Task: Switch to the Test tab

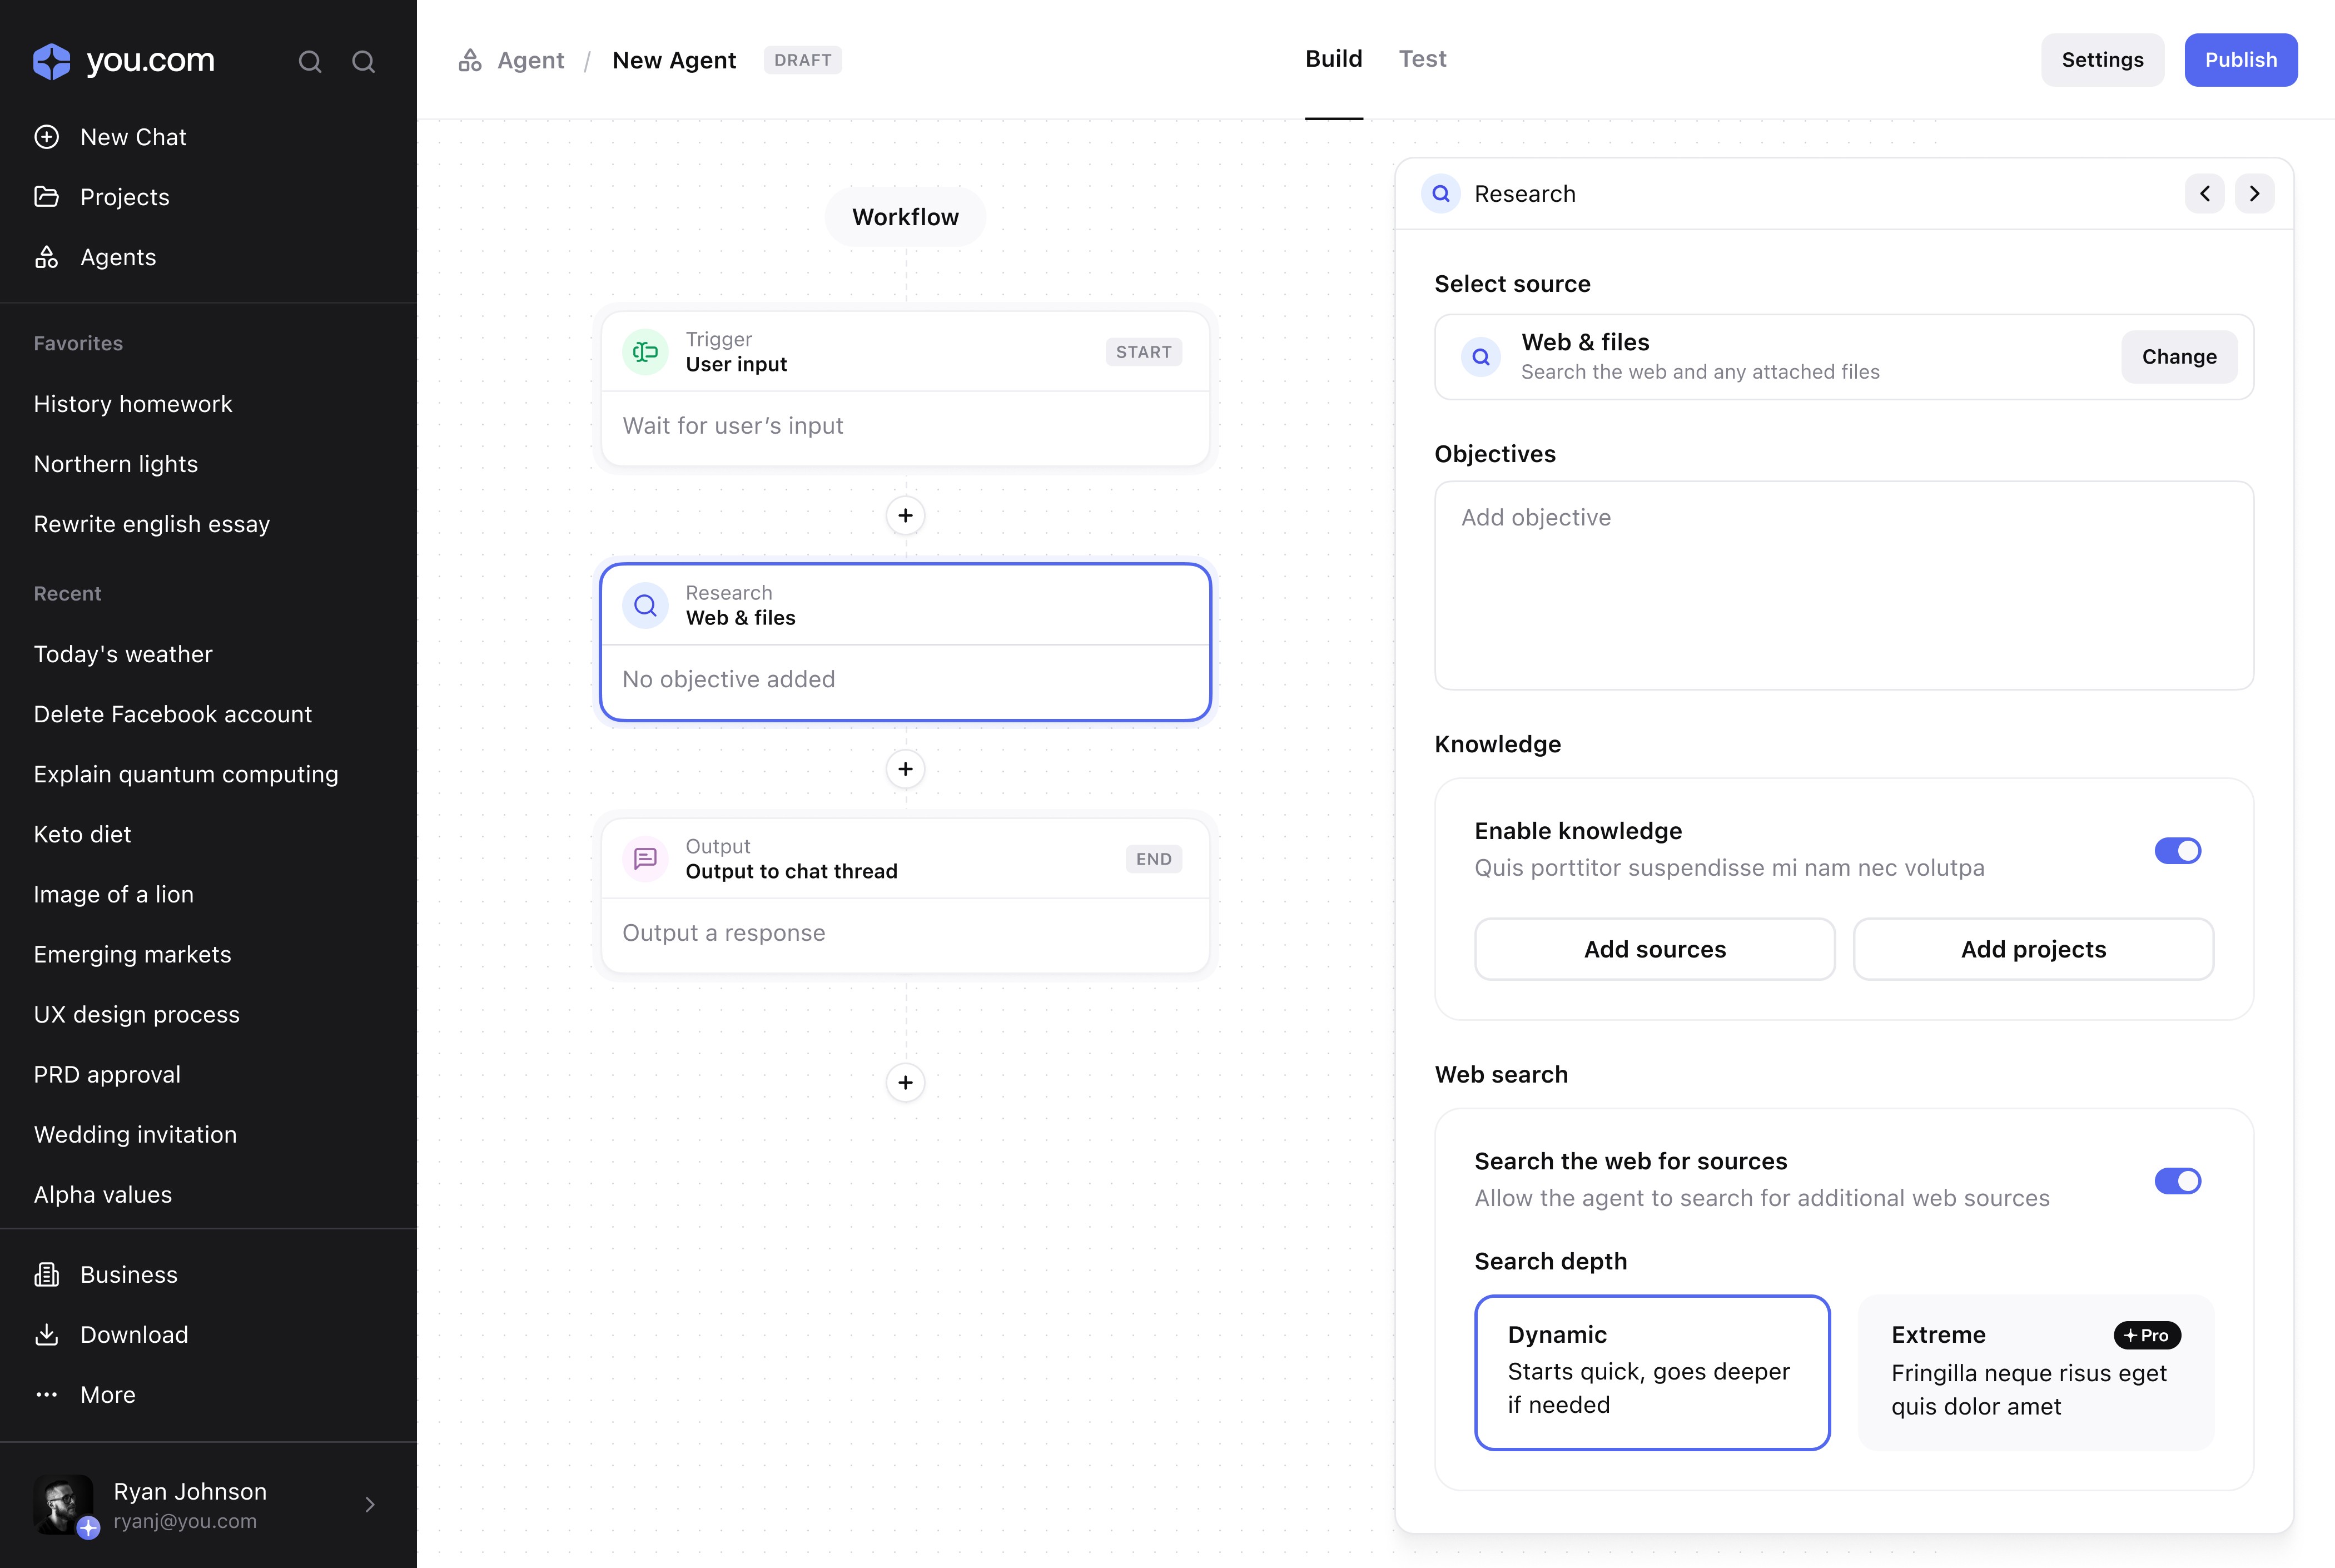Action: tap(1422, 59)
